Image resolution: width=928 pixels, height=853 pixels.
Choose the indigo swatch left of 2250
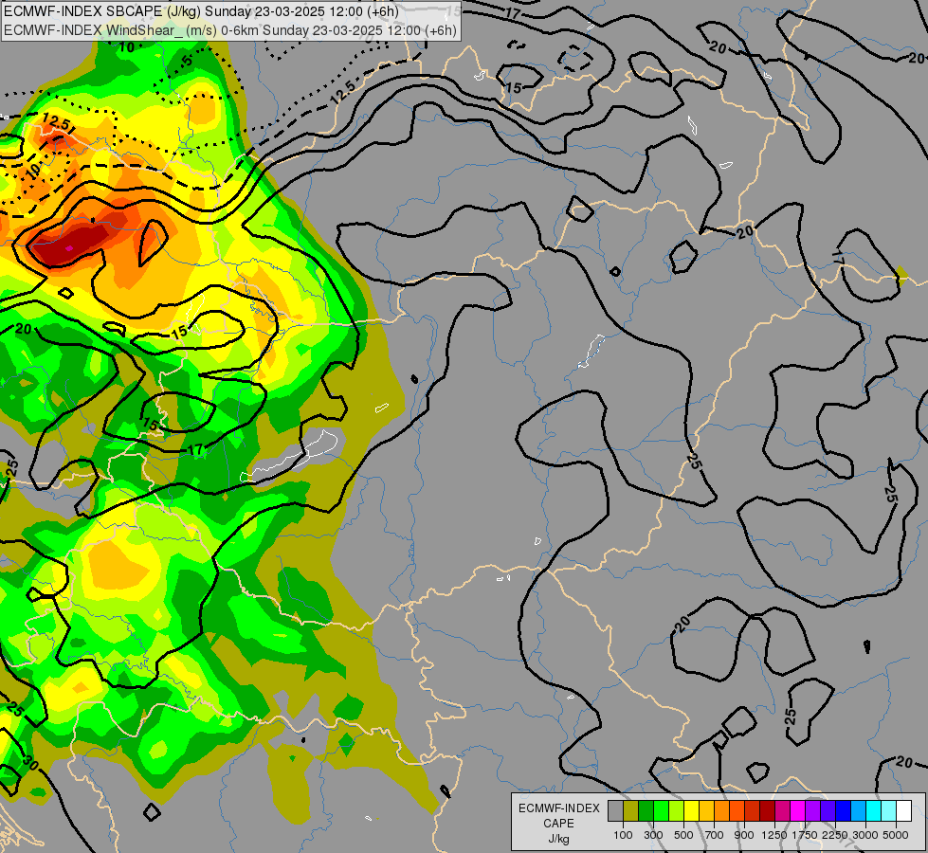[x=828, y=811]
